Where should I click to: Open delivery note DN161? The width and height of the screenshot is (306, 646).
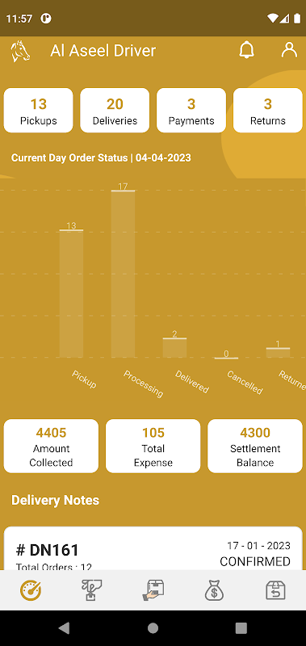click(x=153, y=549)
